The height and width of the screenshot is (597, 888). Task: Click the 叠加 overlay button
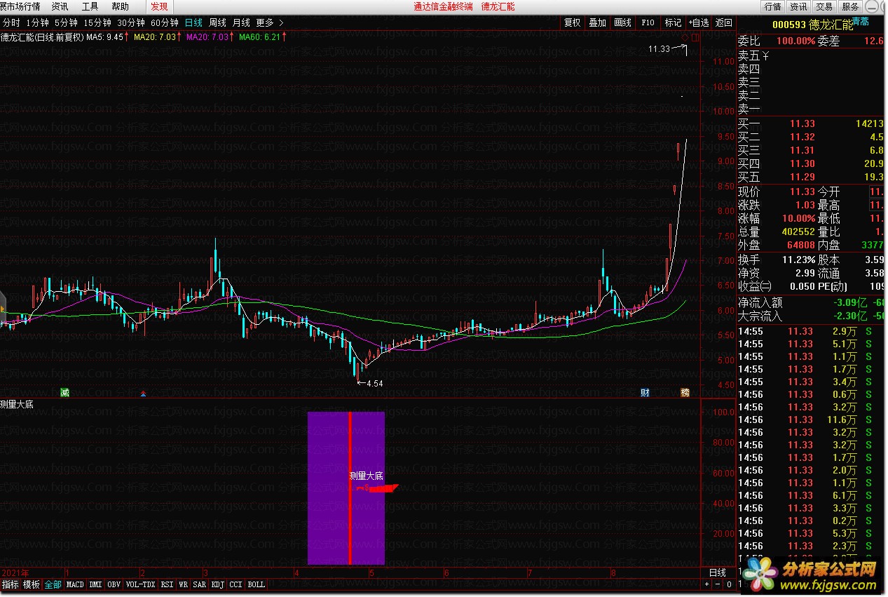click(598, 22)
